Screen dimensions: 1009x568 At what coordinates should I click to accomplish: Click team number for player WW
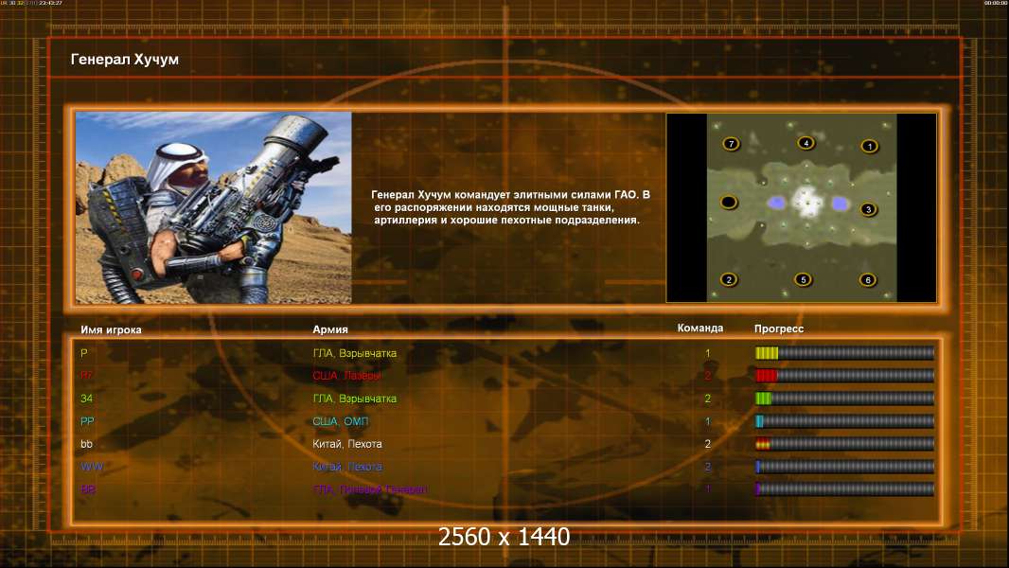(x=707, y=467)
